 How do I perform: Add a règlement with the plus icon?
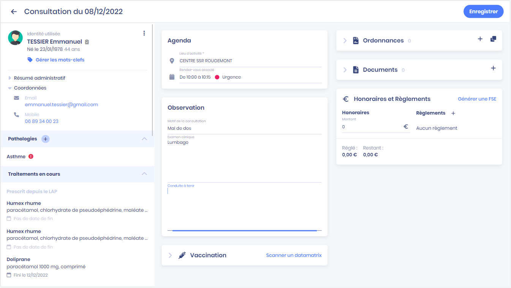(x=453, y=113)
